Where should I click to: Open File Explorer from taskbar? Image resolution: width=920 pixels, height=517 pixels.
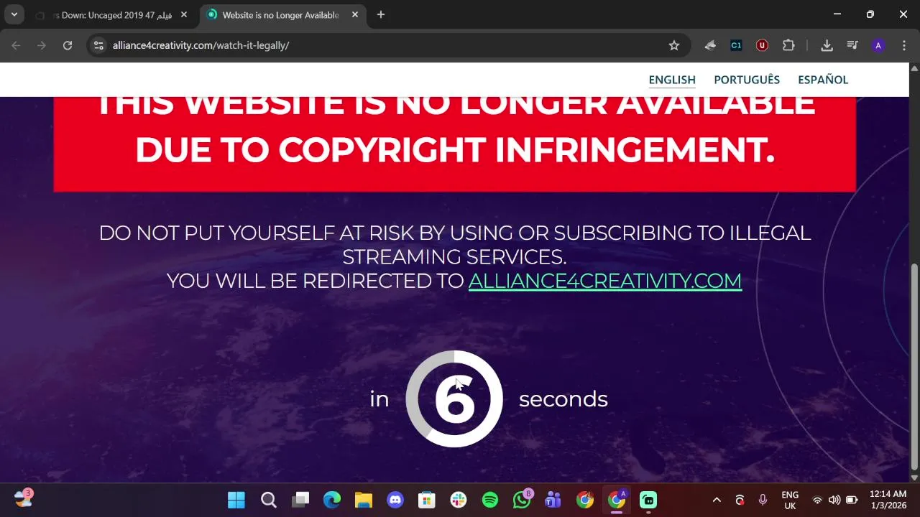pos(364,500)
